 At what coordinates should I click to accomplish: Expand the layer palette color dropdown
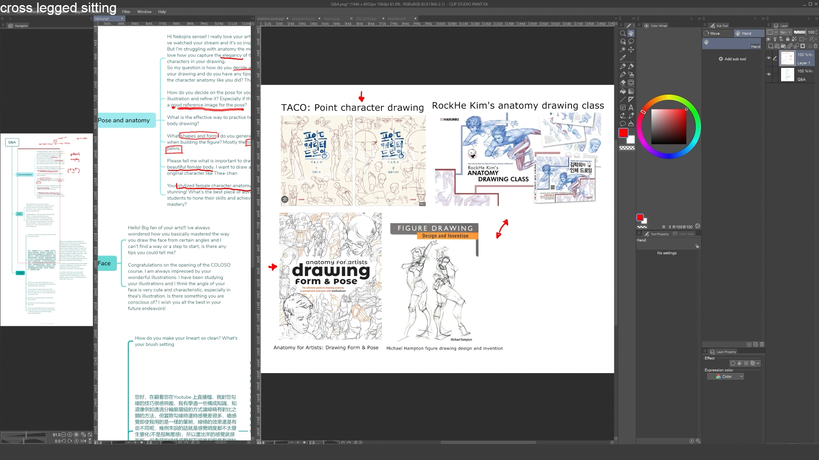tap(773, 32)
